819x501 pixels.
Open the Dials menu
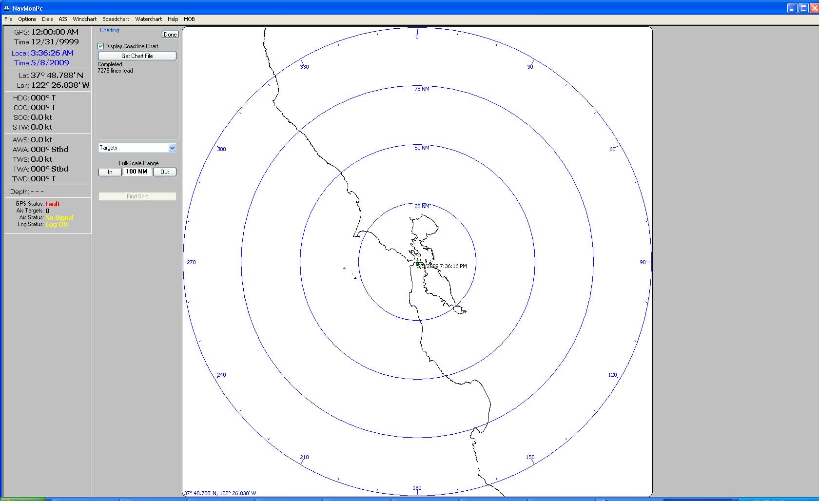click(47, 19)
